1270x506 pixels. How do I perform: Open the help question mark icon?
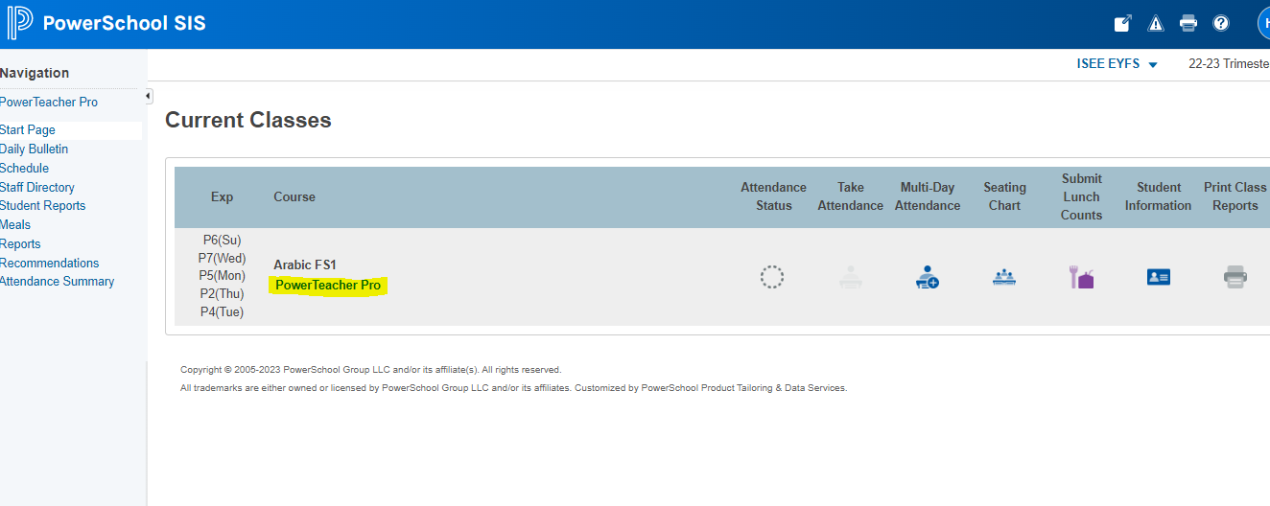pyautogui.click(x=1221, y=24)
